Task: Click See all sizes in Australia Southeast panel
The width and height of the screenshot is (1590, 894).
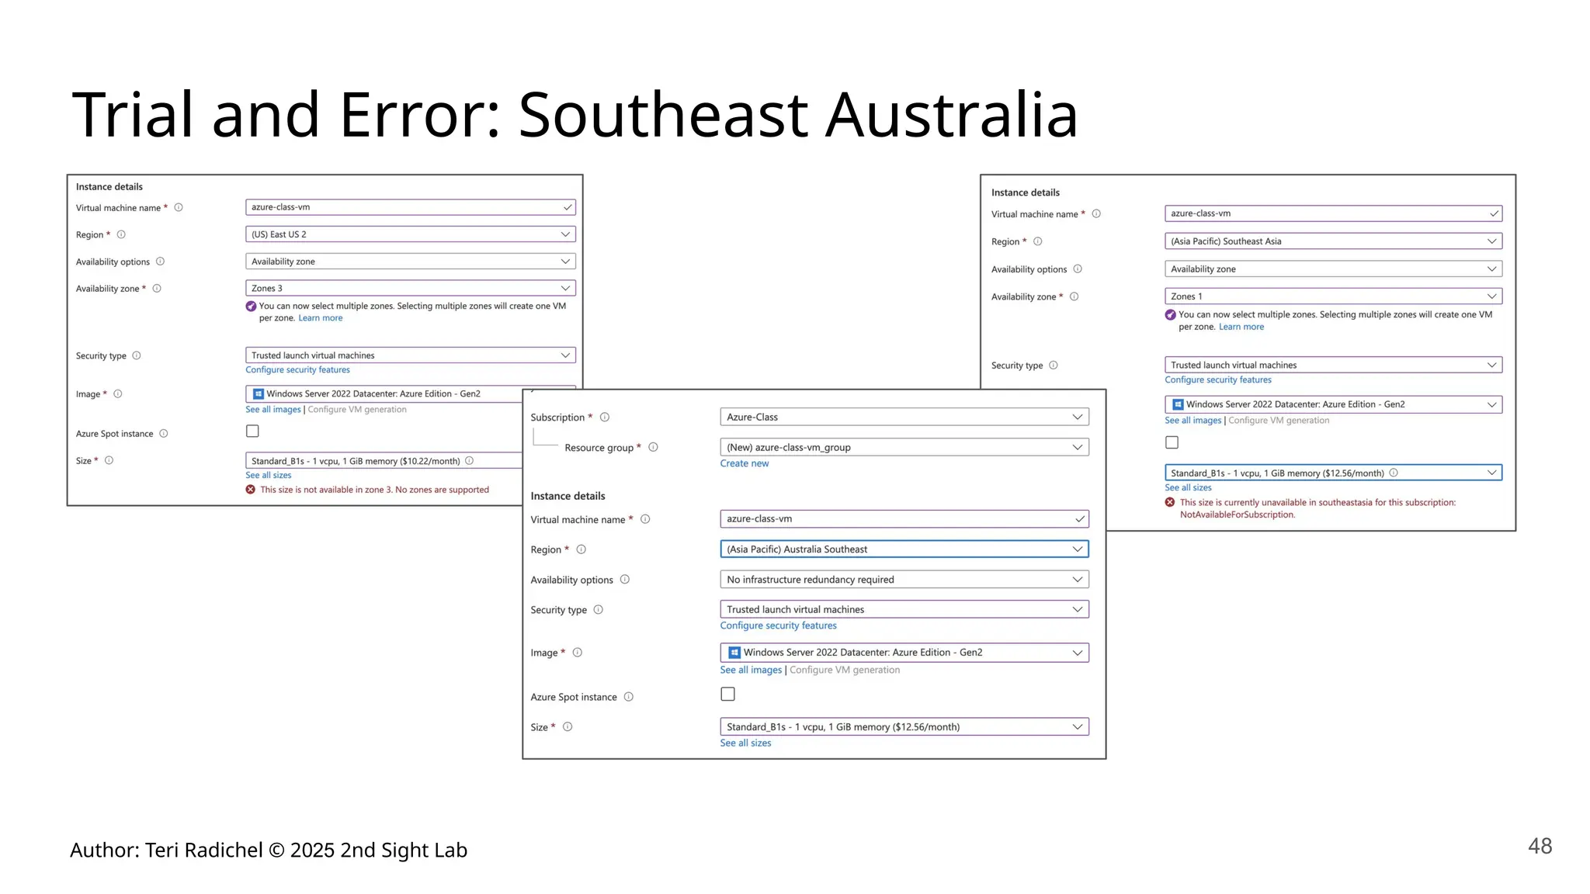Action: 745,743
